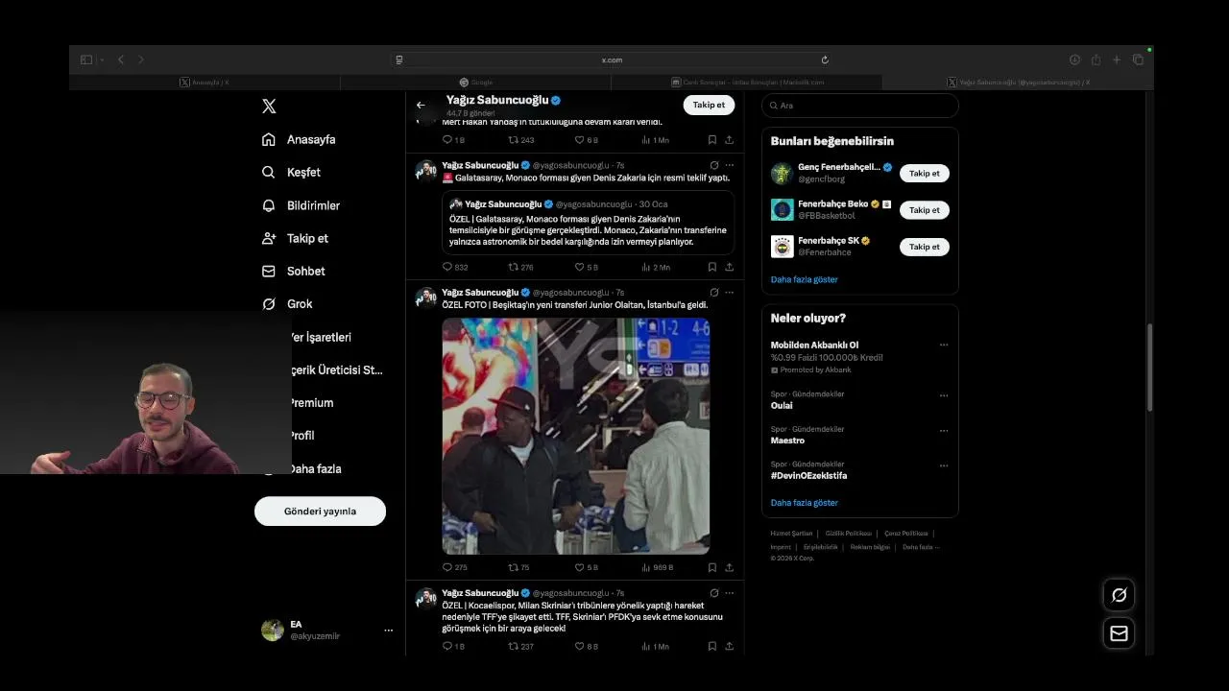Click the x.com address bar
Screen dimensions: 1229x691
click(x=612, y=60)
